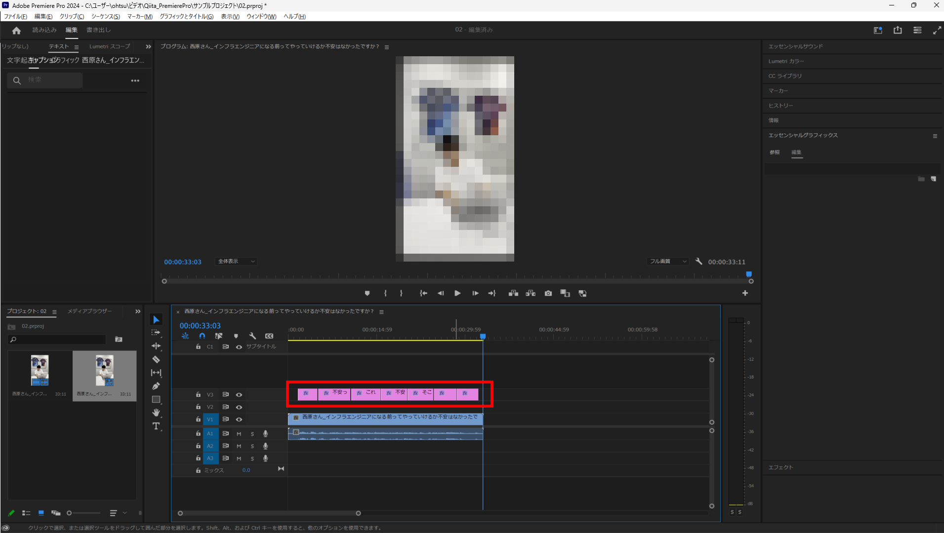Image resolution: width=944 pixels, height=533 pixels.
Task: Open the グラフィックとタイトル menu
Action: [187, 17]
